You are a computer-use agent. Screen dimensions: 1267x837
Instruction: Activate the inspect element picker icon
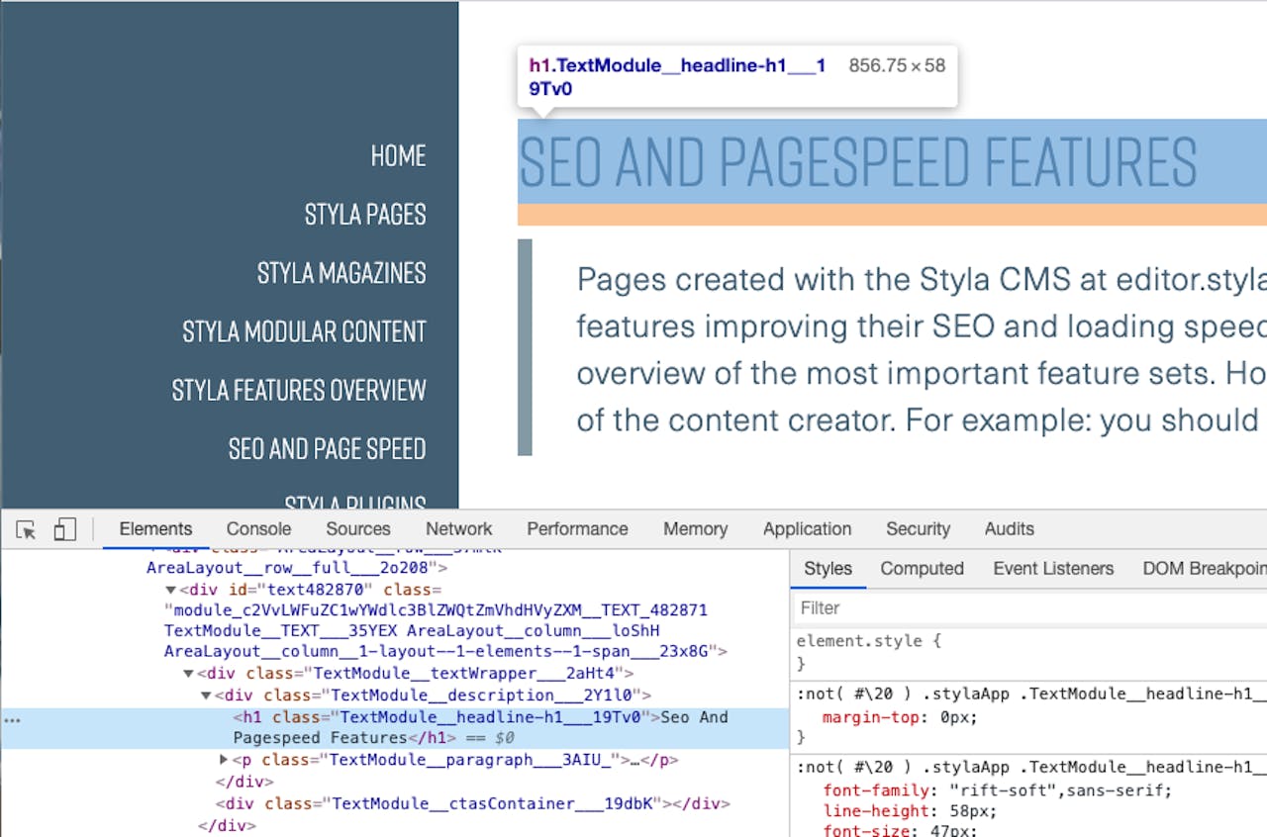(27, 529)
